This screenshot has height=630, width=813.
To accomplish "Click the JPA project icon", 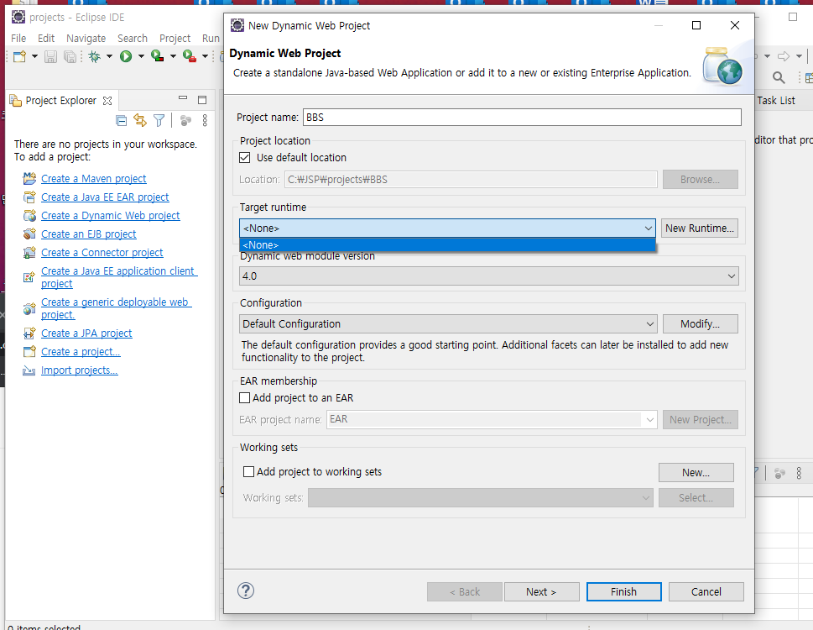I will (x=29, y=333).
